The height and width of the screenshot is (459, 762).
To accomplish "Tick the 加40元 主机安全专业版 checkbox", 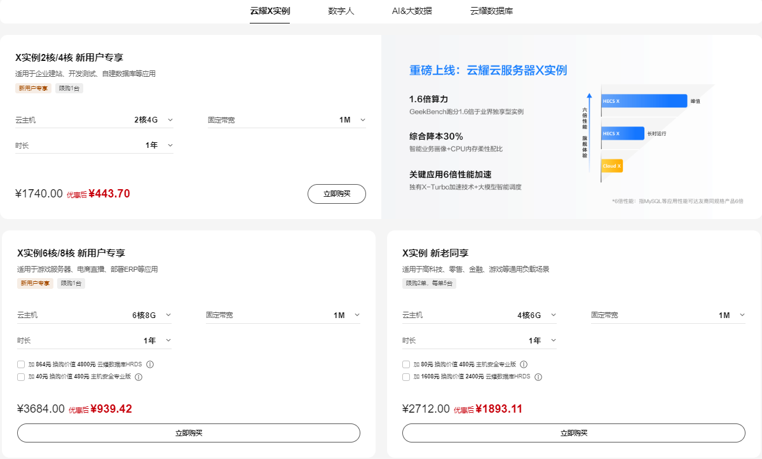I will point(21,377).
